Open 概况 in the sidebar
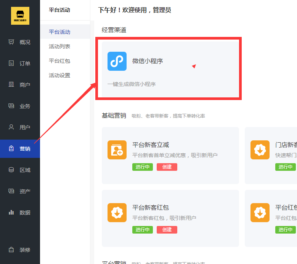Screen dimensions: 297x264 [25, 42]
